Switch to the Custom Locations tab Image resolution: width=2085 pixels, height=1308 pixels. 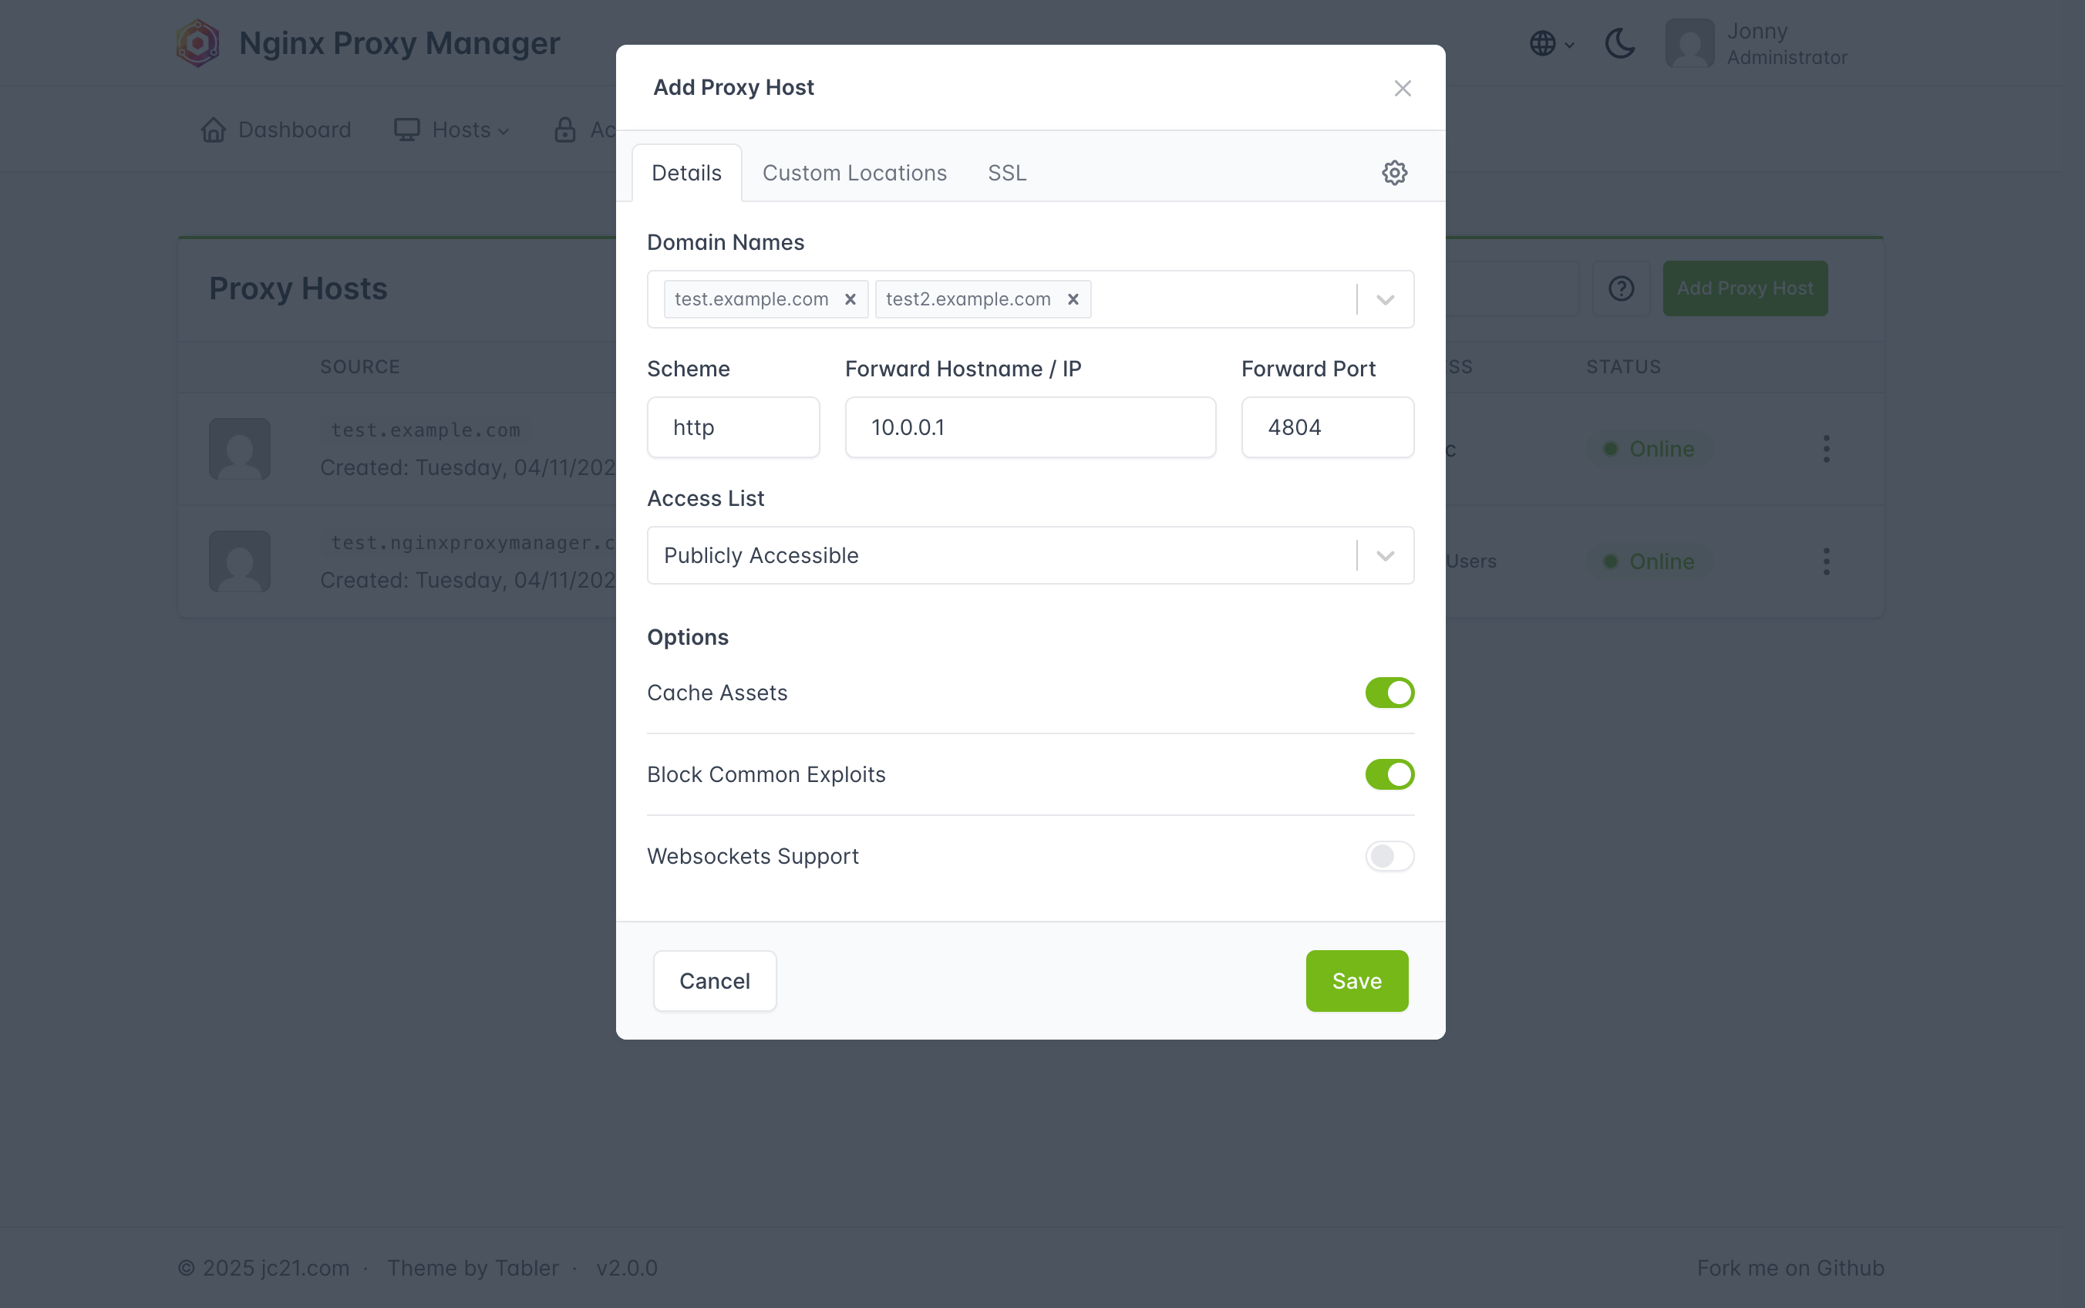click(854, 173)
